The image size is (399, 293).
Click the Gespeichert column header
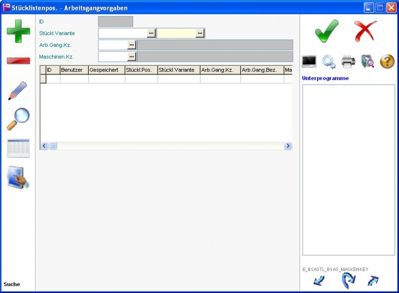tap(106, 70)
